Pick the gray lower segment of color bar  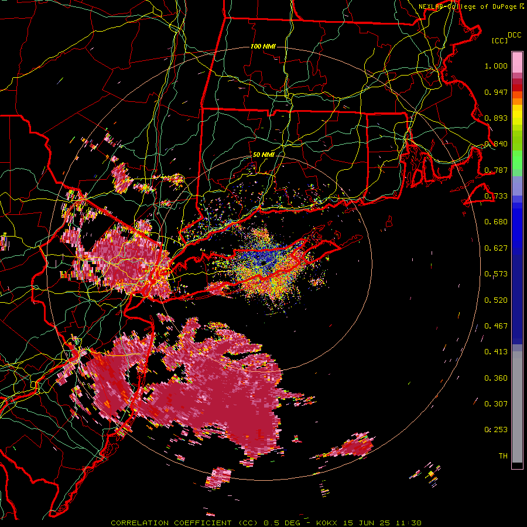(517, 407)
